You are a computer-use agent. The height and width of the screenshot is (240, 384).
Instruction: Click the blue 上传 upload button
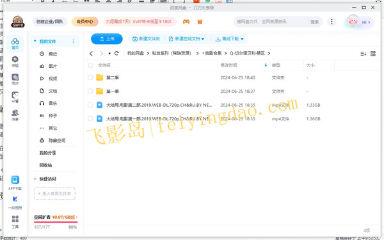pyautogui.click(x=107, y=38)
